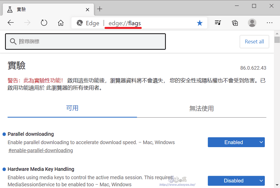The height and width of the screenshot is (188, 280).
Task: Open the Settings and more (...) icon
Action: pos(269,23)
